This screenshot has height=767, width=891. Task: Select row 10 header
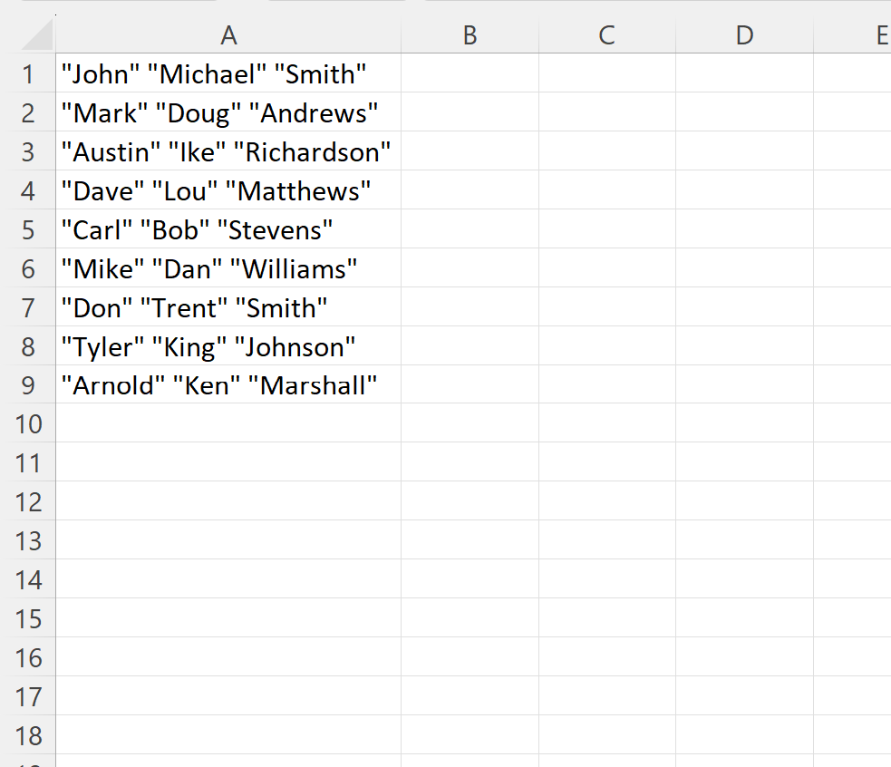click(28, 423)
